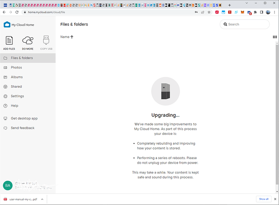Click the red S extension icon
This screenshot has height=205, width=279.
point(230,12)
